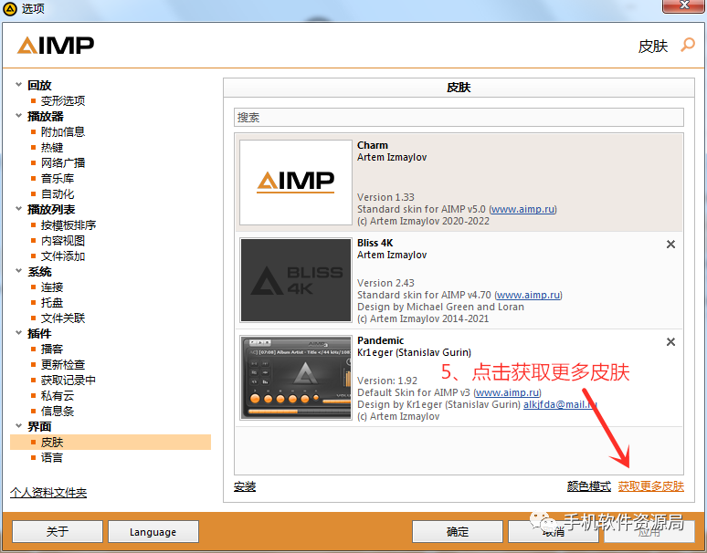
Task: Open the 获取记录中 plugin page
Action: point(69,381)
